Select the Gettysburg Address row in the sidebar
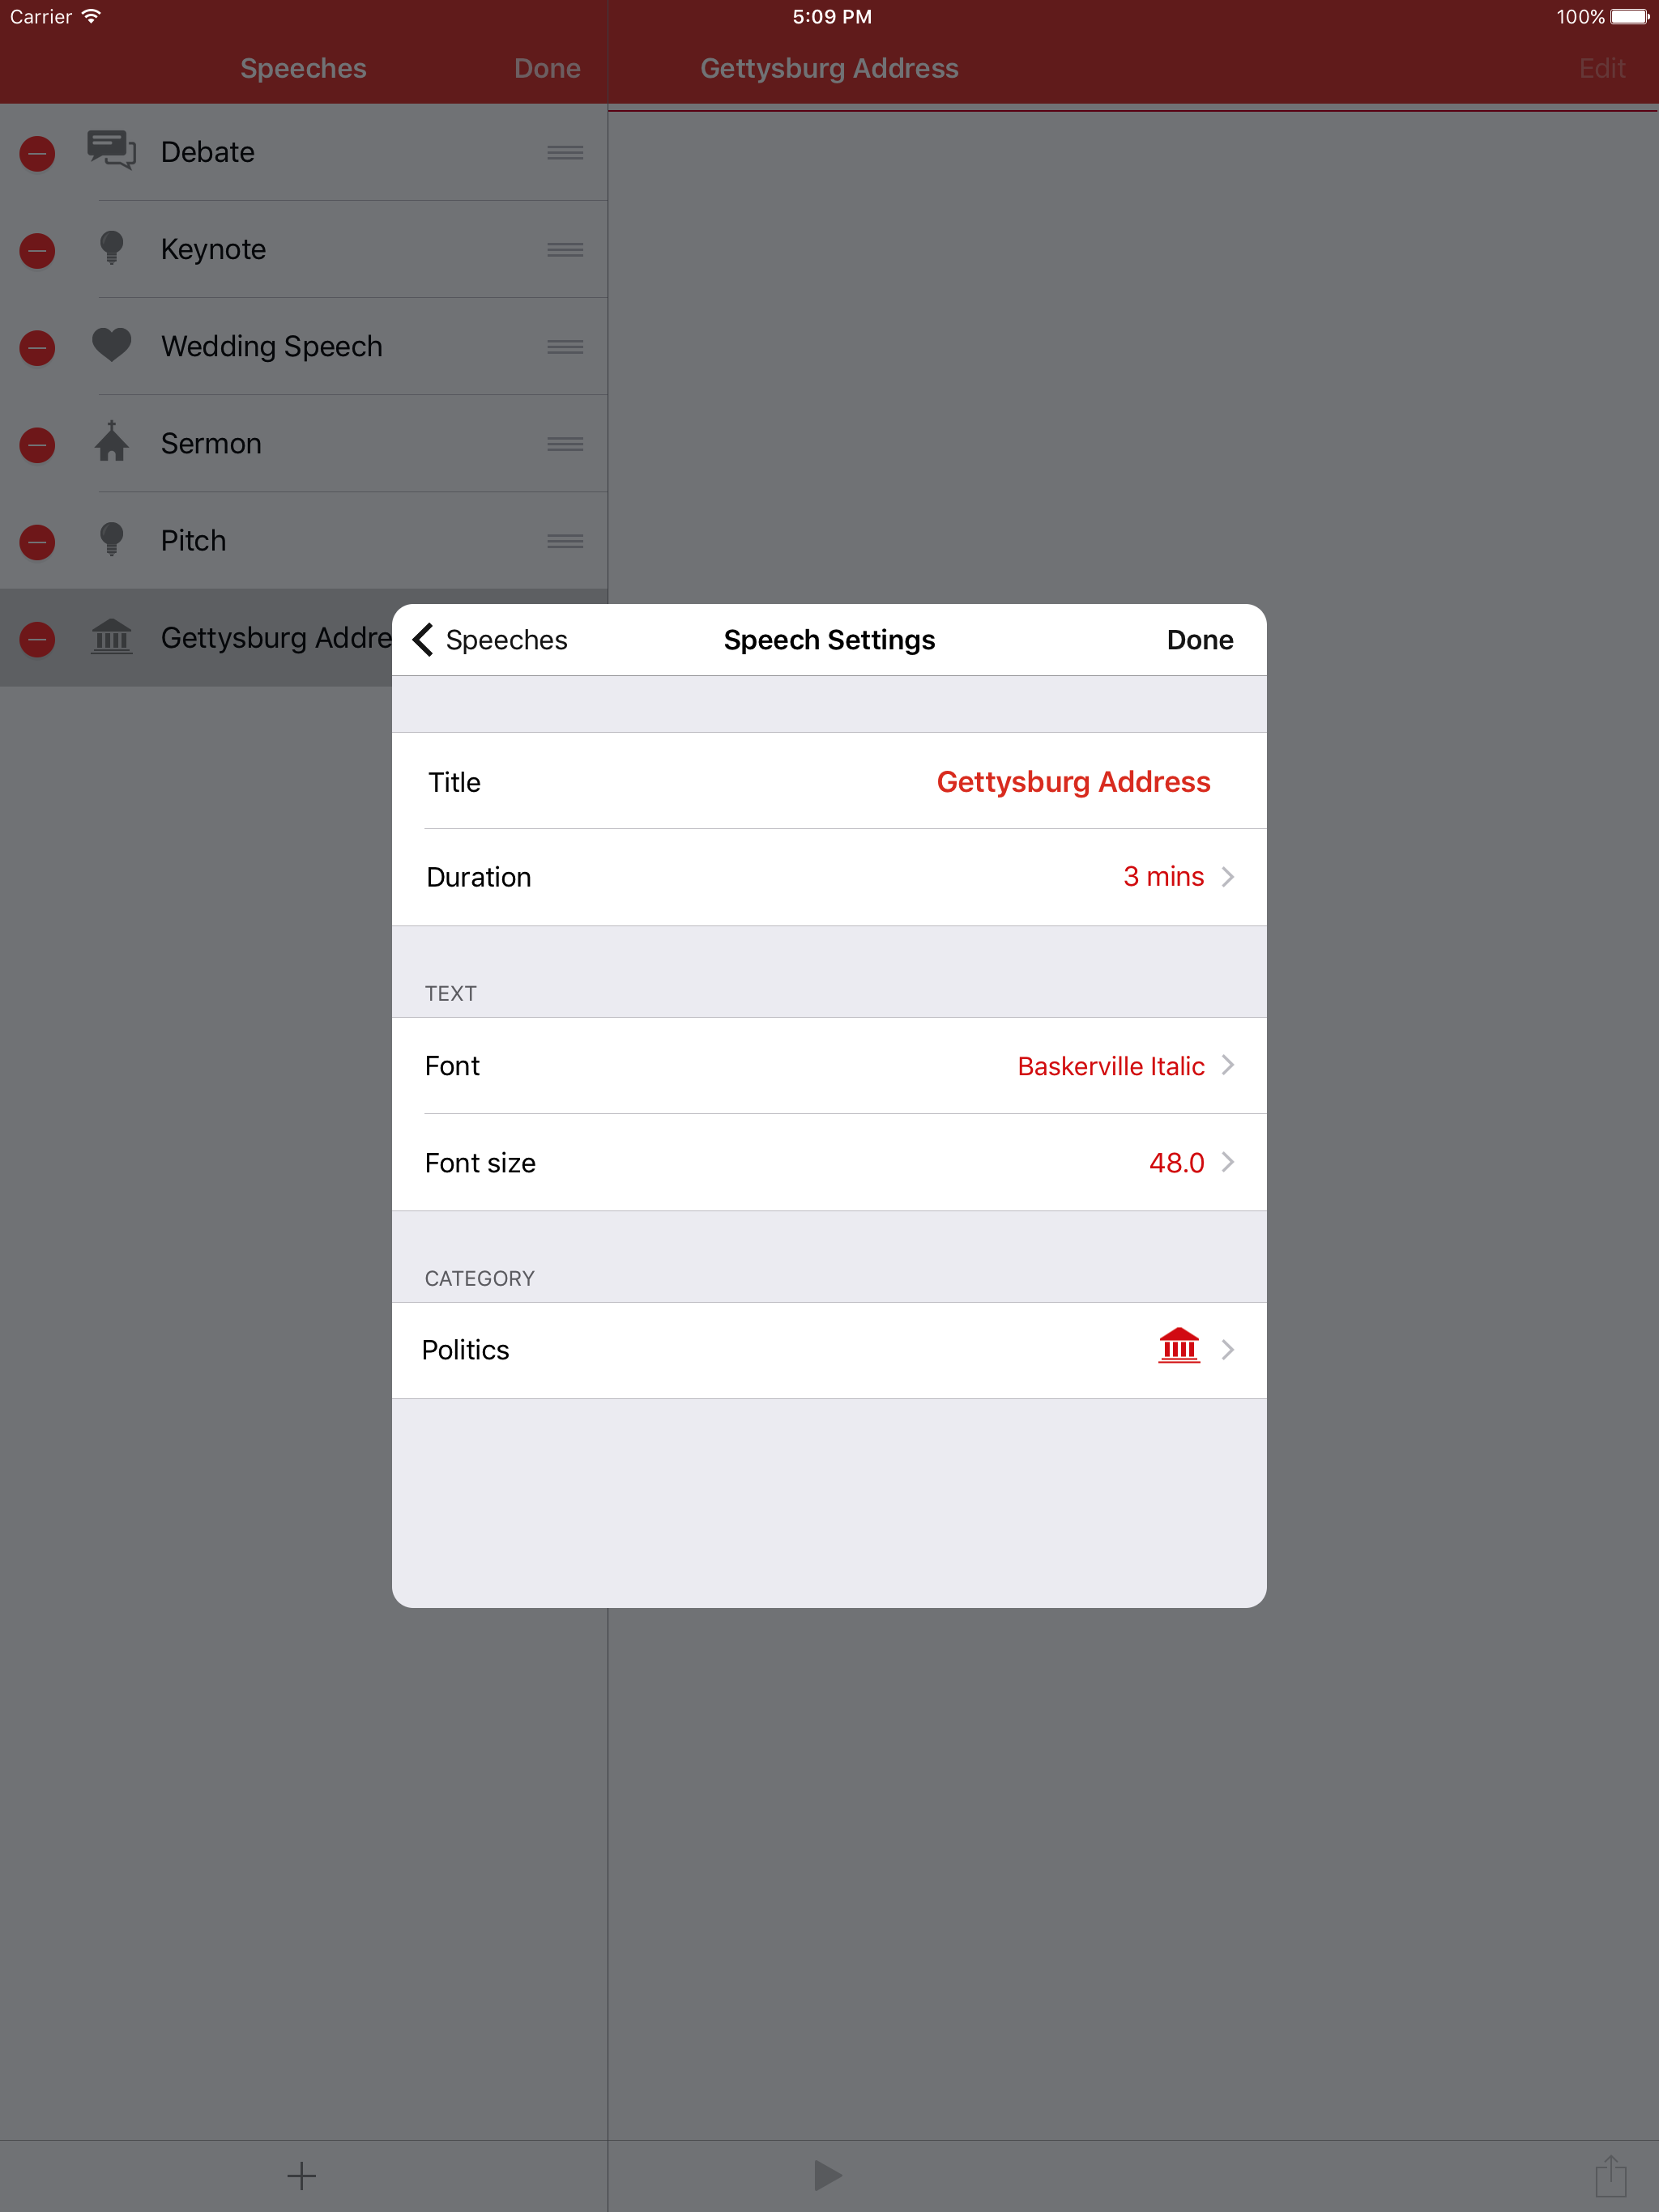The width and height of the screenshot is (1659, 2212). click(x=196, y=637)
